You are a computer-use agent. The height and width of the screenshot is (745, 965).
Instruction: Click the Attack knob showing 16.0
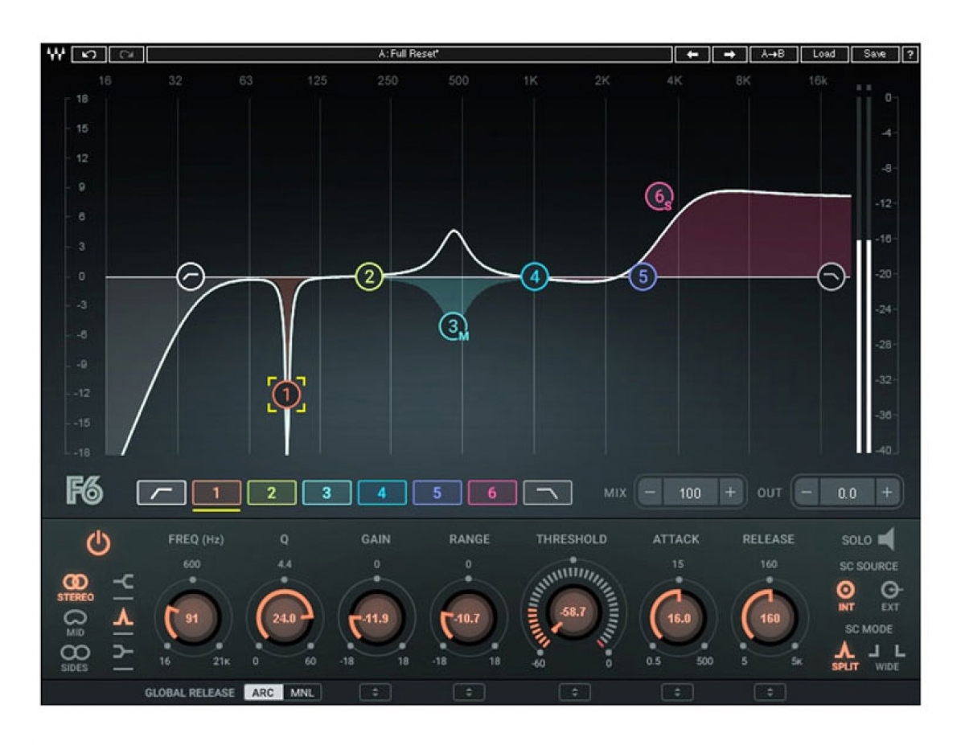coord(679,619)
